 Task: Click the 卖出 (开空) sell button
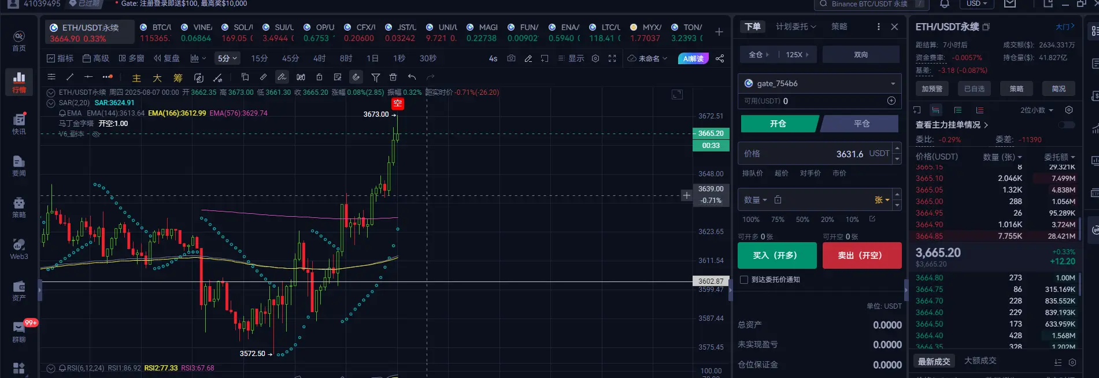pyautogui.click(x=862, y=255)
